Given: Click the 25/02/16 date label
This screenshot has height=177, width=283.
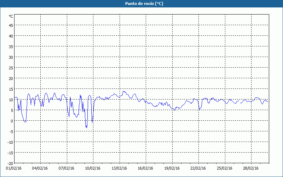Looking at the screenshot, I should point(225,169).
